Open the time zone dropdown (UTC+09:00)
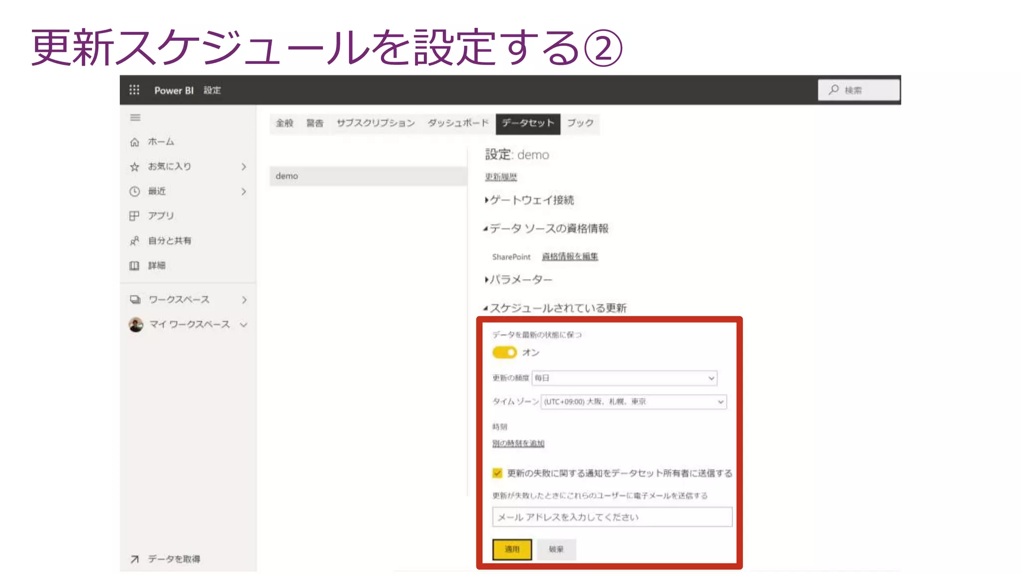The height and width of the screenshot is (574, 1021). (x=634, y=402)
